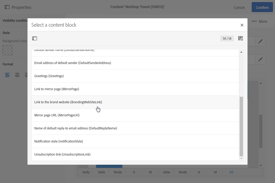
Task: Click list scrollbar down arrow
Action: (241, 158)
